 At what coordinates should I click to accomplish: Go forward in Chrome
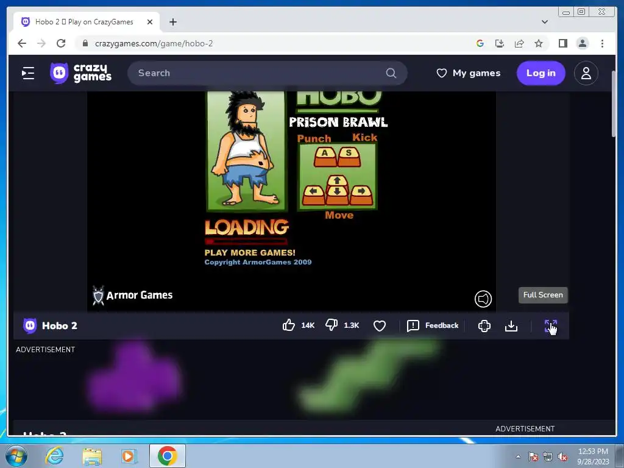tap(41, 43)
